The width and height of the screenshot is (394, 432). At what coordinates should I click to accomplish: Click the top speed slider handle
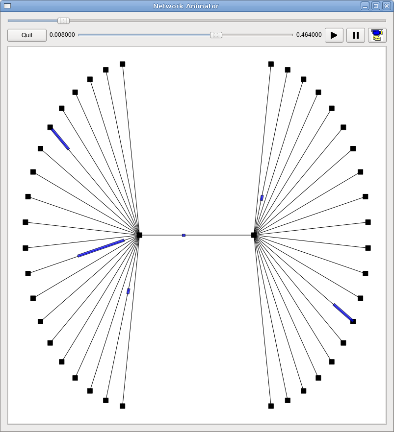click(x=63, y=21)
